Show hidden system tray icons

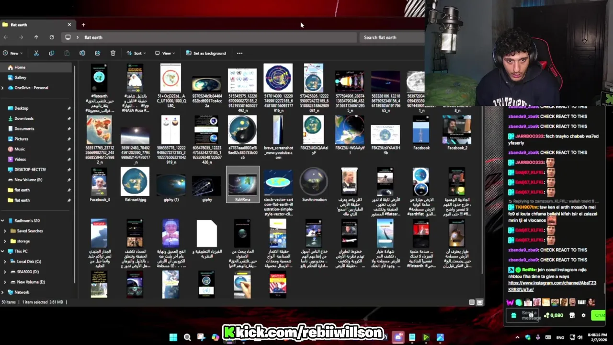pos(517,337)
